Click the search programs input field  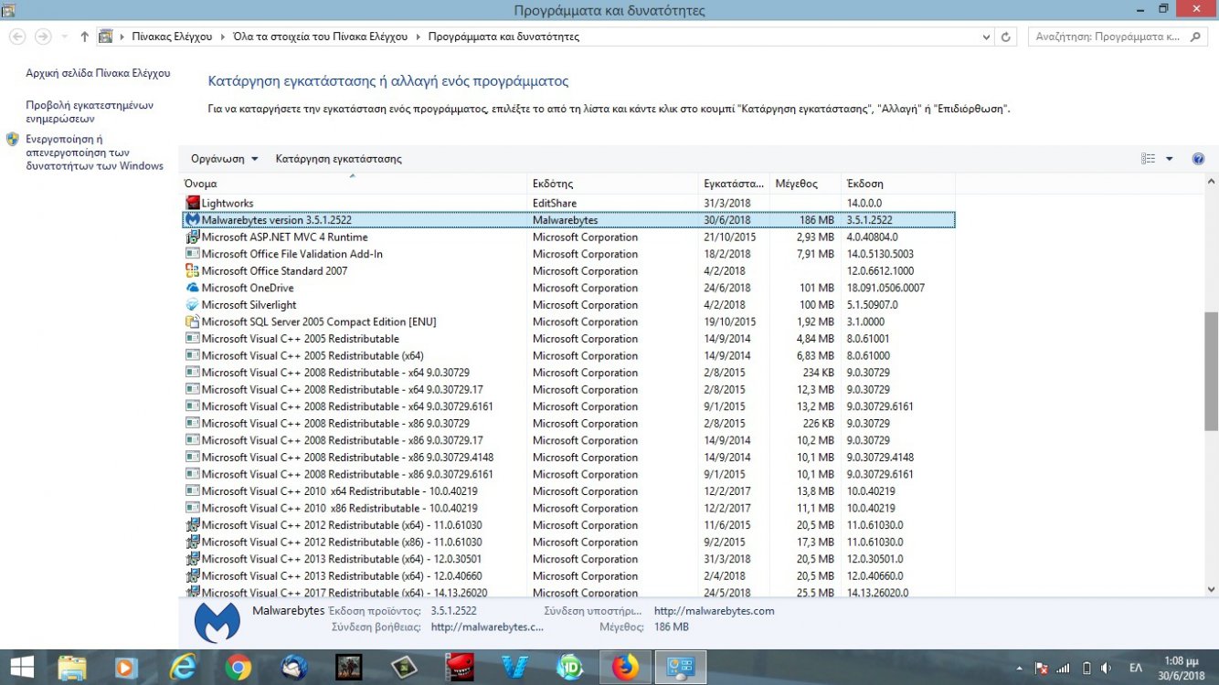(x=1106, y=37)
